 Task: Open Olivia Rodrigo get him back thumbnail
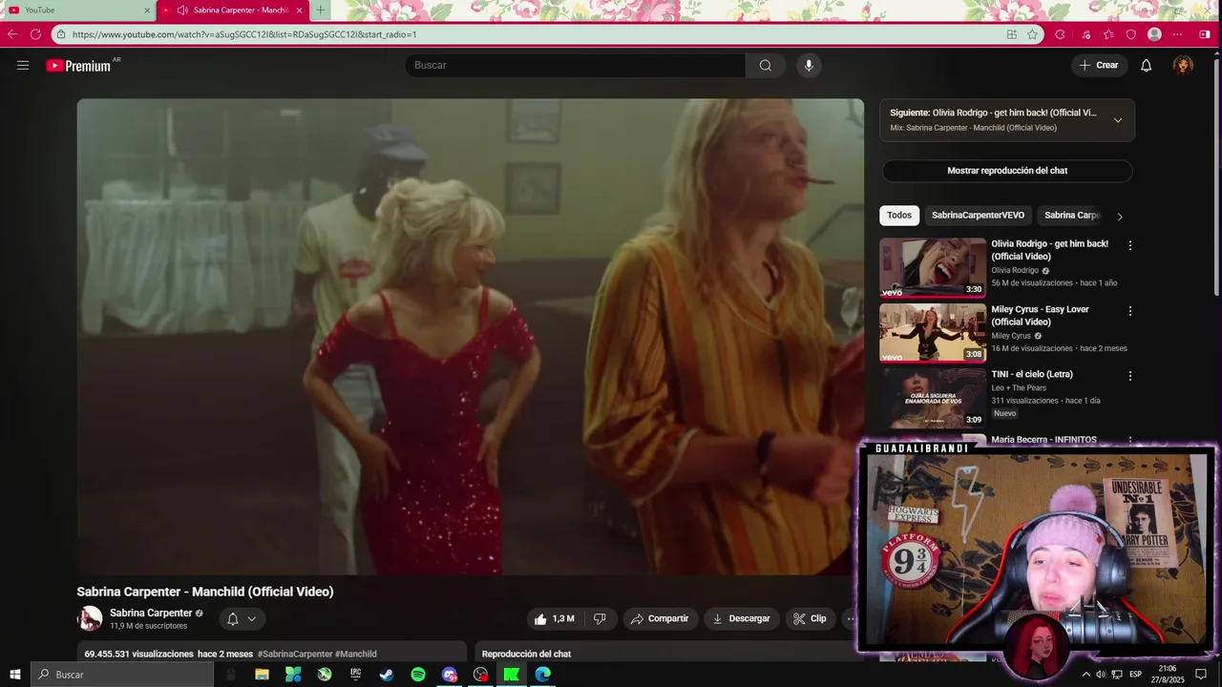coord(933,267)
